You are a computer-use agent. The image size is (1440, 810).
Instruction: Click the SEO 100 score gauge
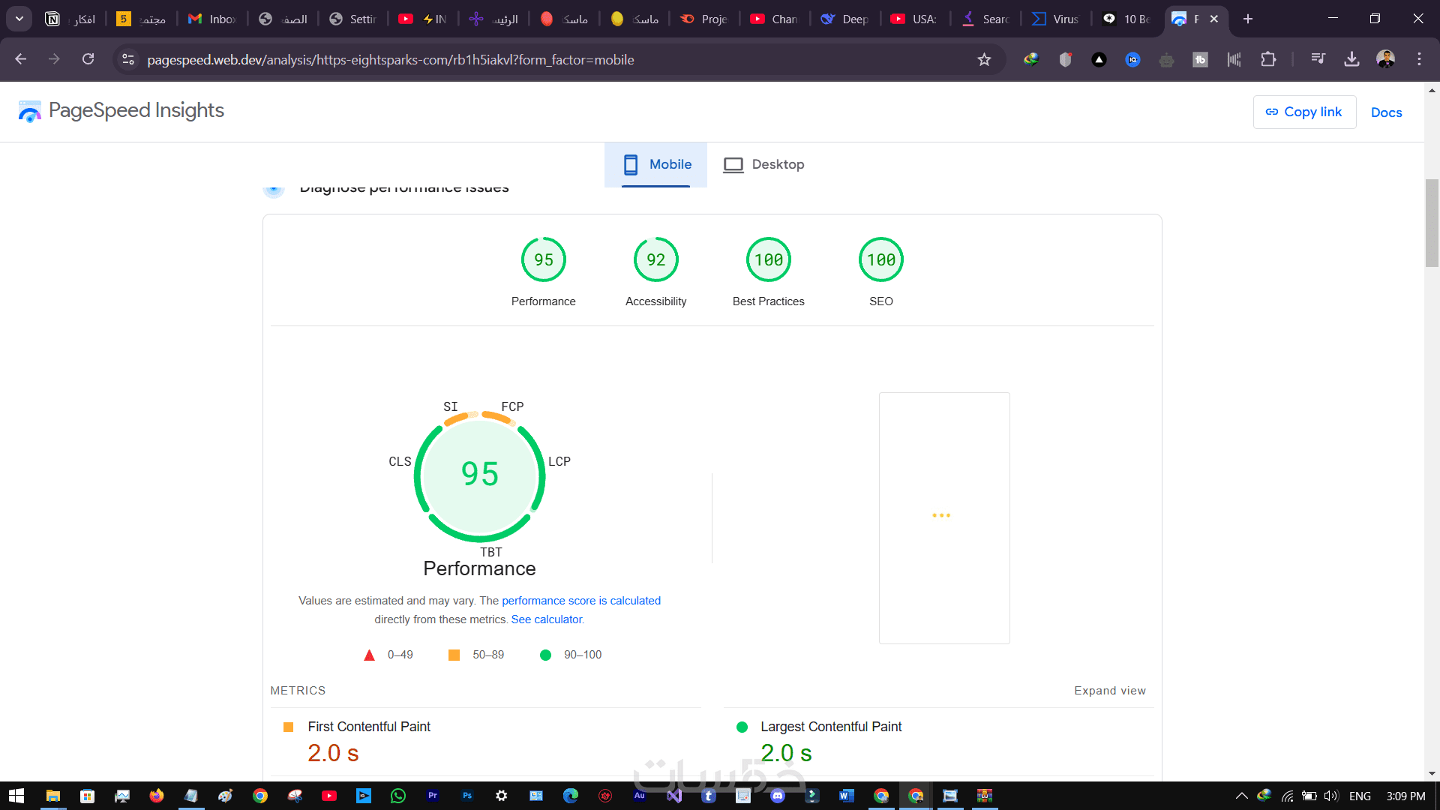[880, 259]
